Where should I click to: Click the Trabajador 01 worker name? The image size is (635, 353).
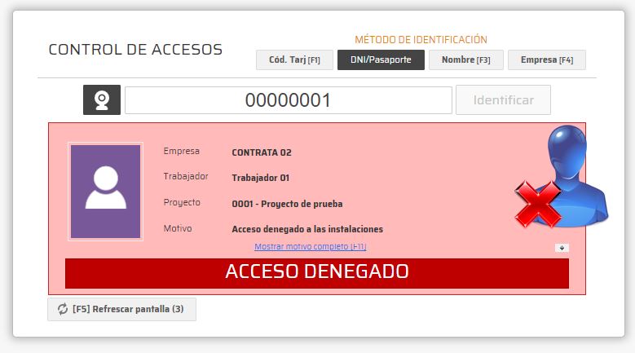(x=260, y=178)
